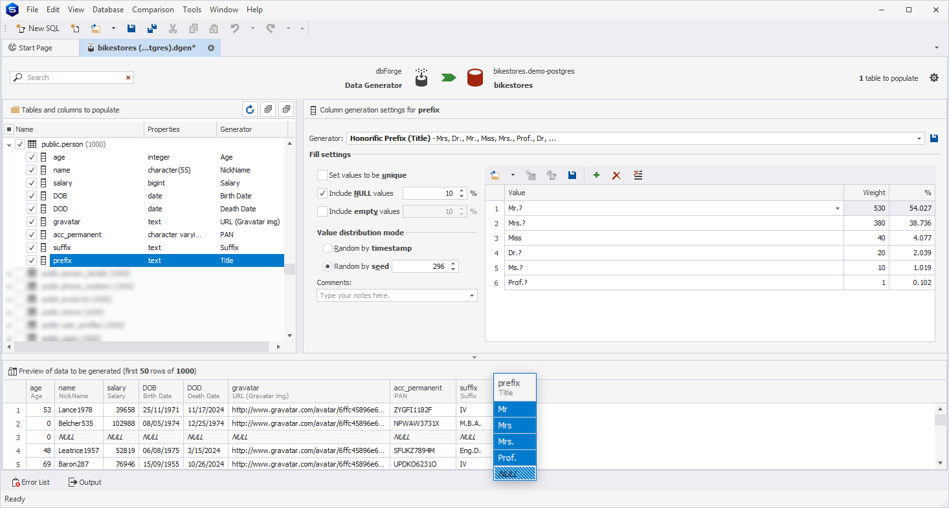Click the green plus add value icon
This screenshot has width=949, height=508.
click(596, 175)
